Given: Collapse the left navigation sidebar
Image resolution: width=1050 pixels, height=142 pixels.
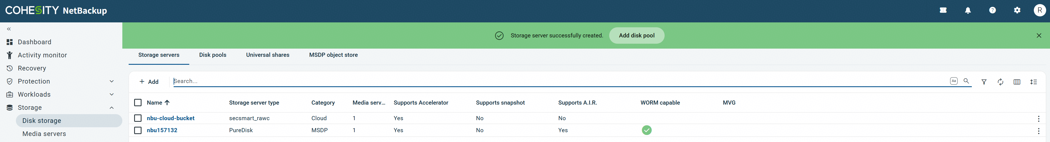Looking at the screenshot, I should pos(9,29).
